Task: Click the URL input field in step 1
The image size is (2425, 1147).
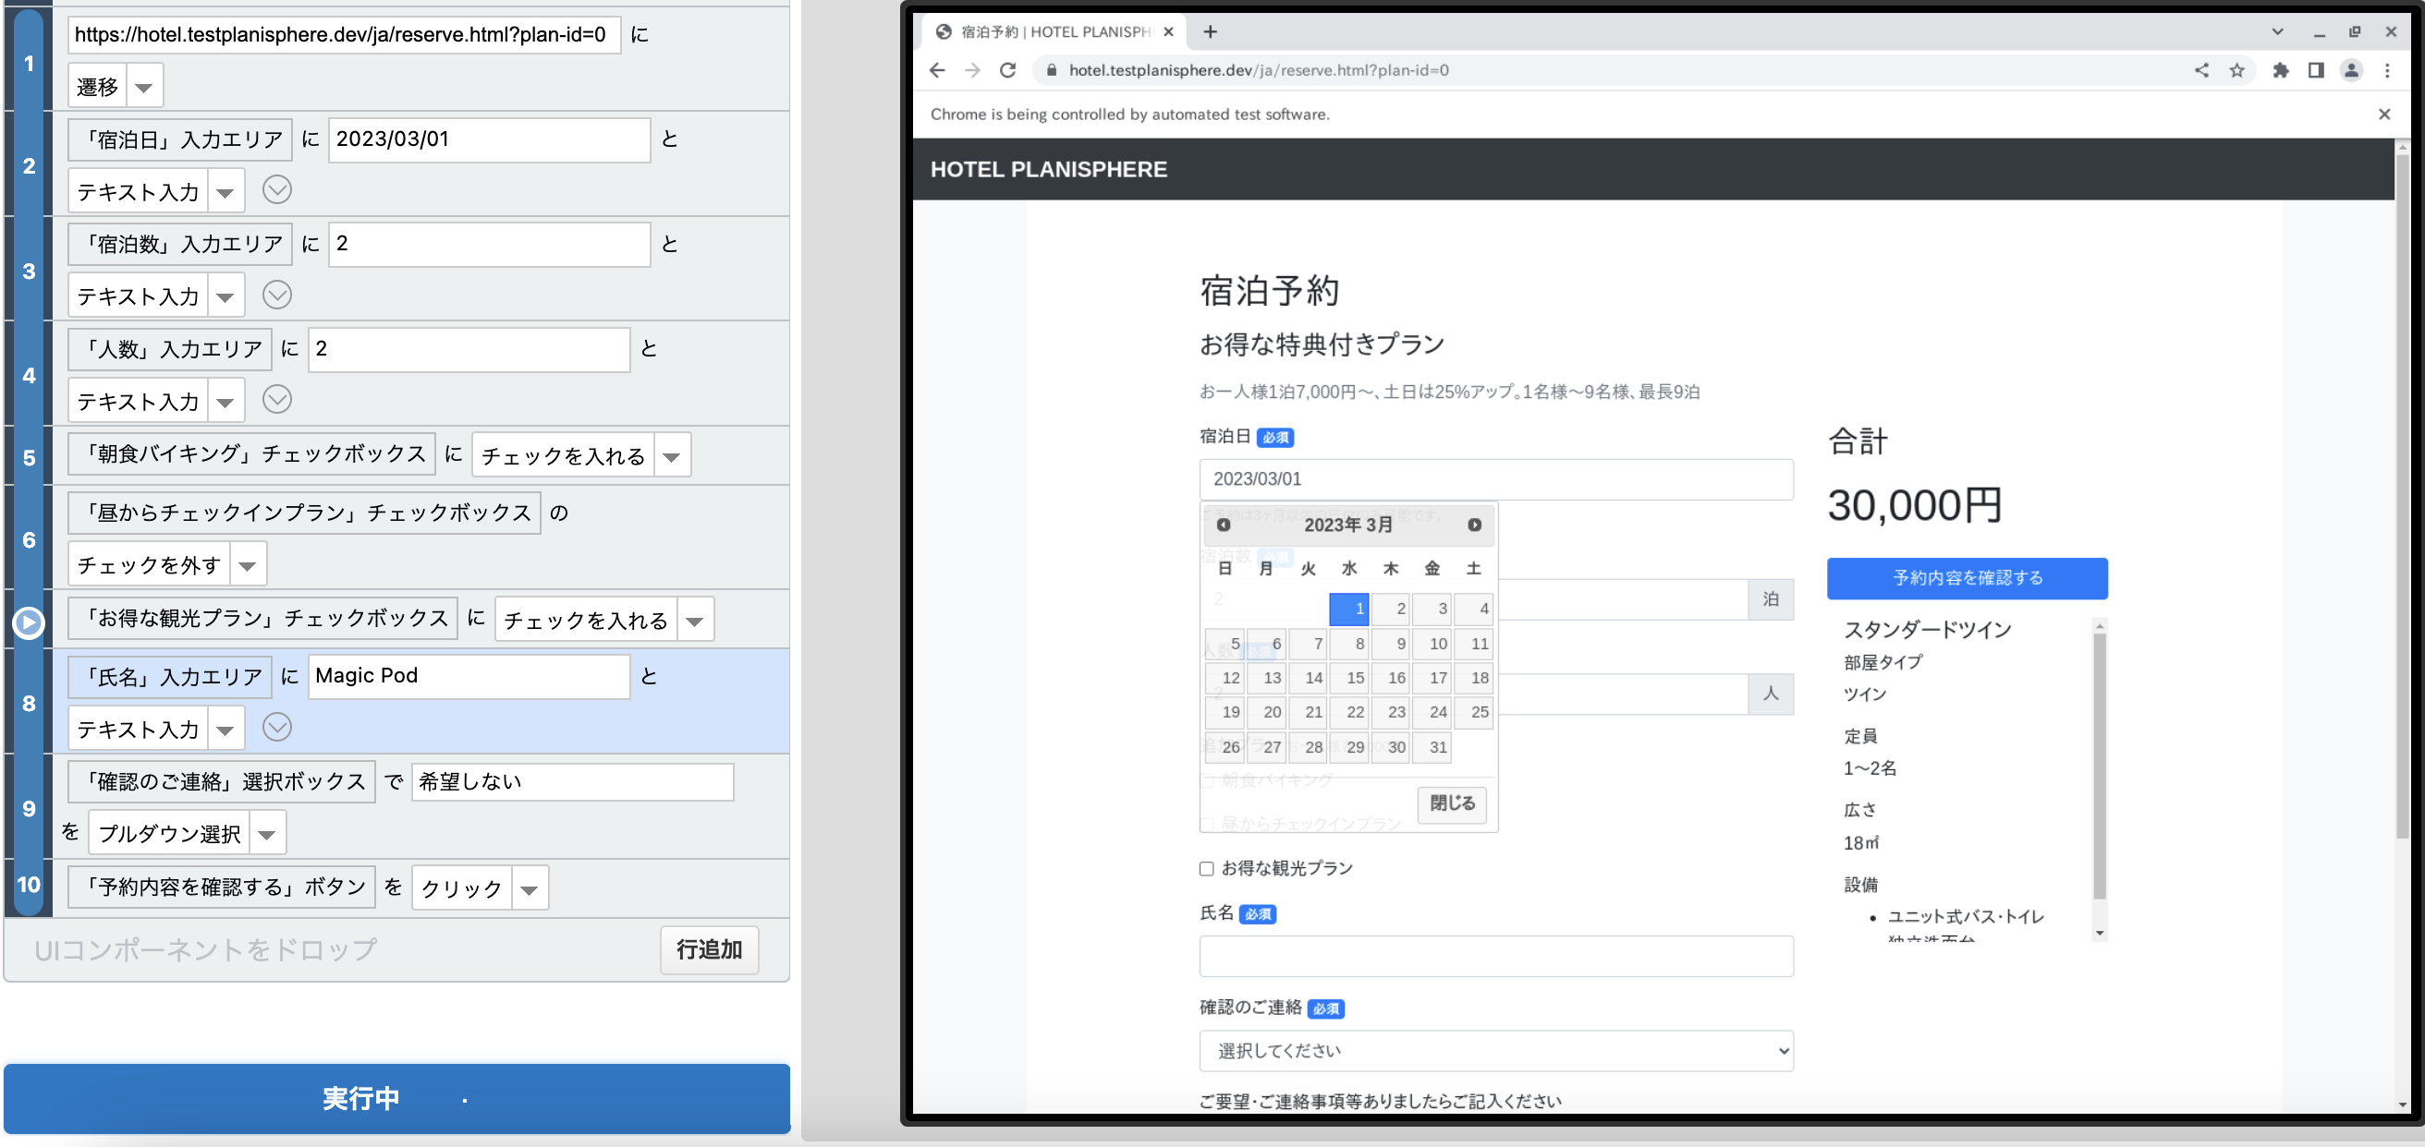Action: 344,35
